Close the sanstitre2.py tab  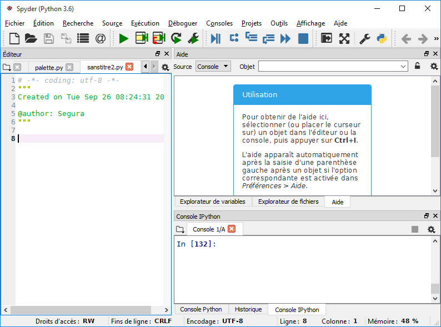[x=129, y=67]
